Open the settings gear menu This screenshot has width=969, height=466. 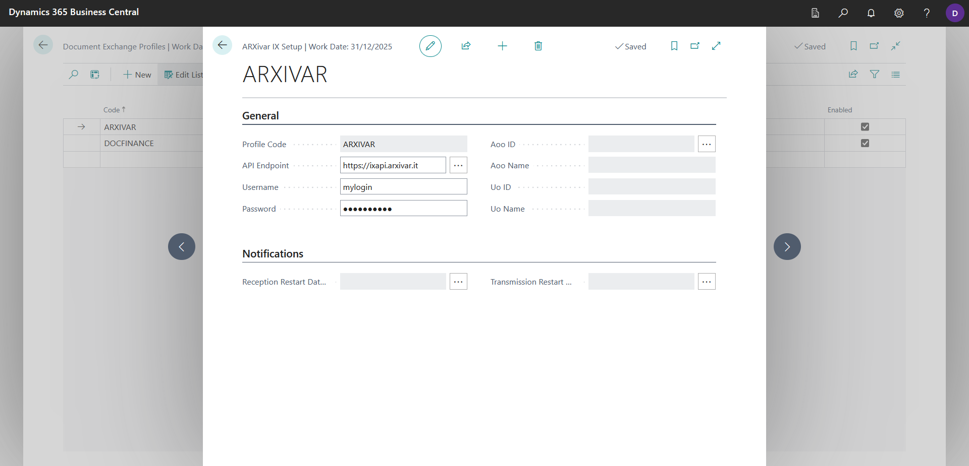pos(899,13)
